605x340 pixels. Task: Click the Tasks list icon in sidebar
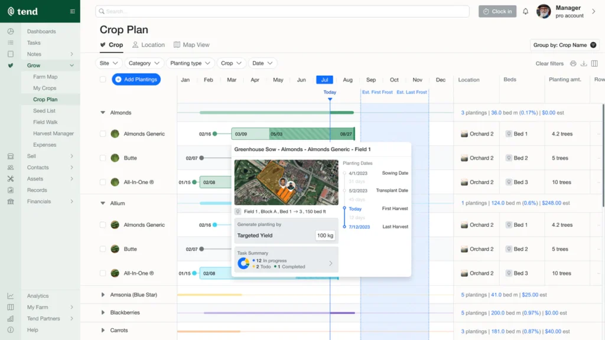(x=11, y=42)
